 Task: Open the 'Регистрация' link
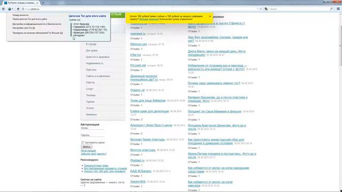pyautogui.click(x=88, y=150)
